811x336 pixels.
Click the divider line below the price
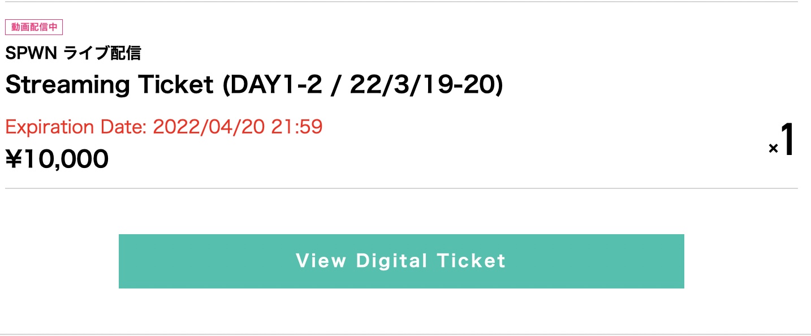tap(401, 188)
